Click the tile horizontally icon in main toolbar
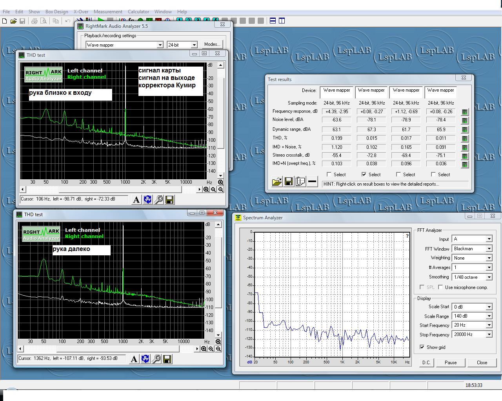Image resolution: width=502 pixels, height=401 pixels. [273, 21]
